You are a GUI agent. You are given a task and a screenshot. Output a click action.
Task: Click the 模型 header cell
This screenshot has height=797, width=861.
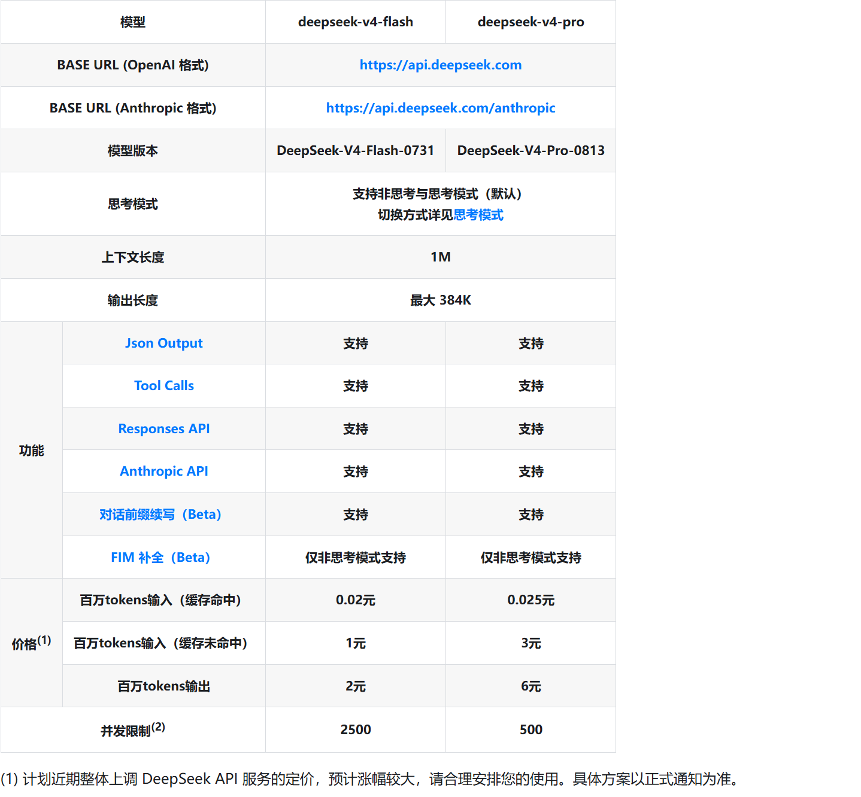click(x=133, y=22)
